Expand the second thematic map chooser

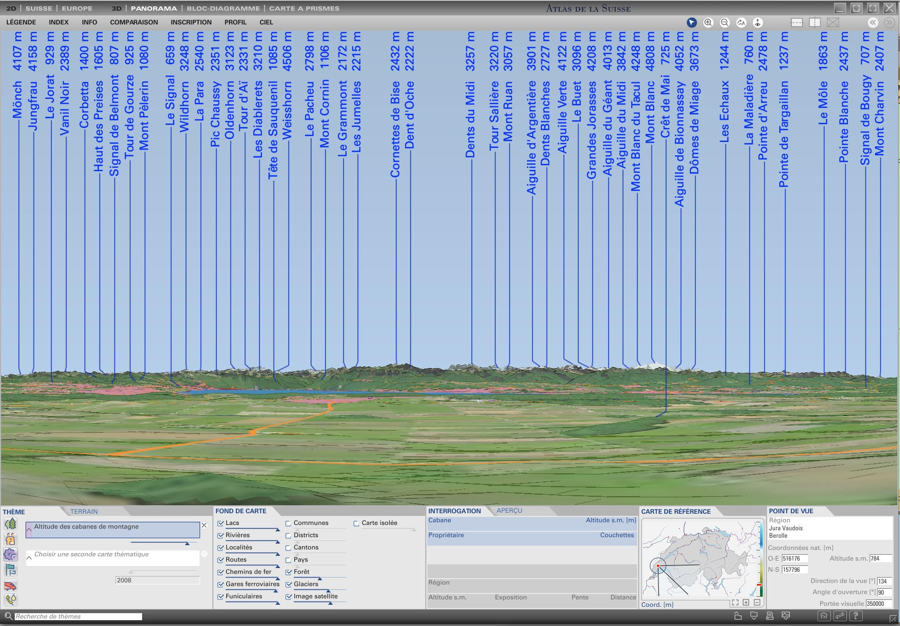coord(29,558)
